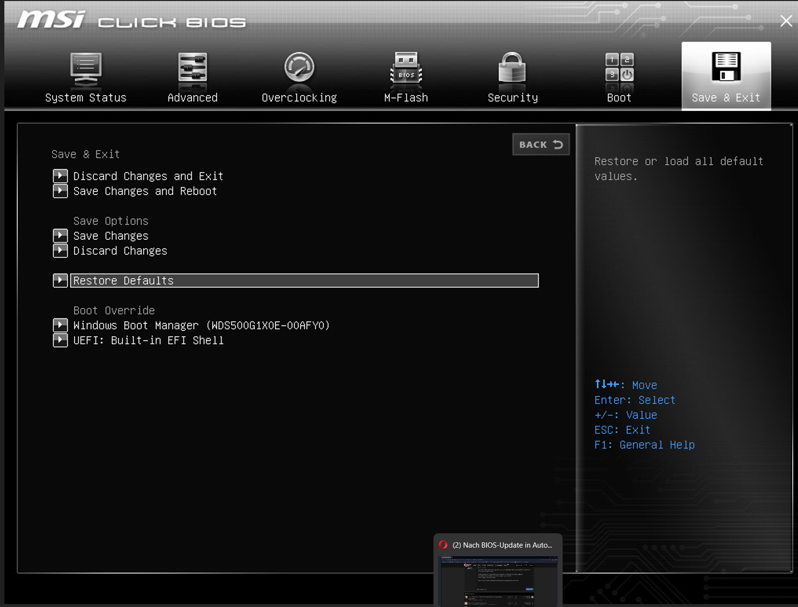Click arrow icon beside Discard Changes option
Viewport: 798px width, 607px height.
(x=60, y=250)
